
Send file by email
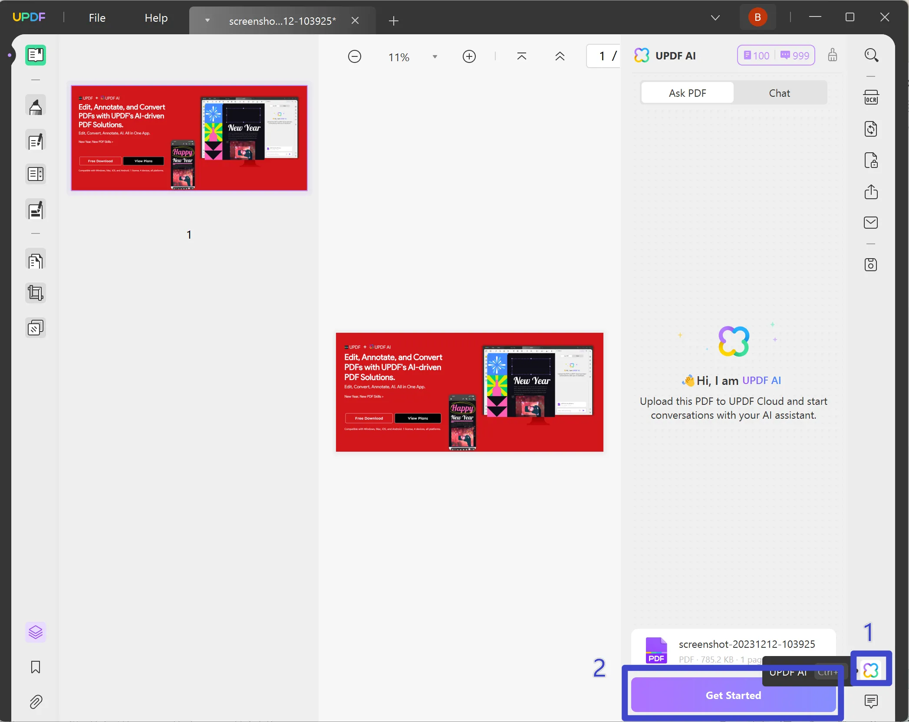(x=871, y=223)
